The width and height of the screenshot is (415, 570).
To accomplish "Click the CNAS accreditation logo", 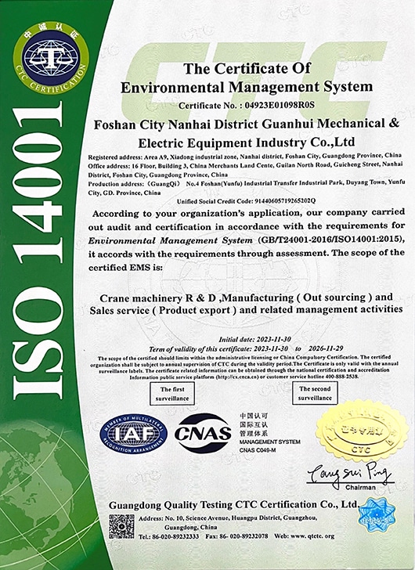I will (x=203, y=433).
